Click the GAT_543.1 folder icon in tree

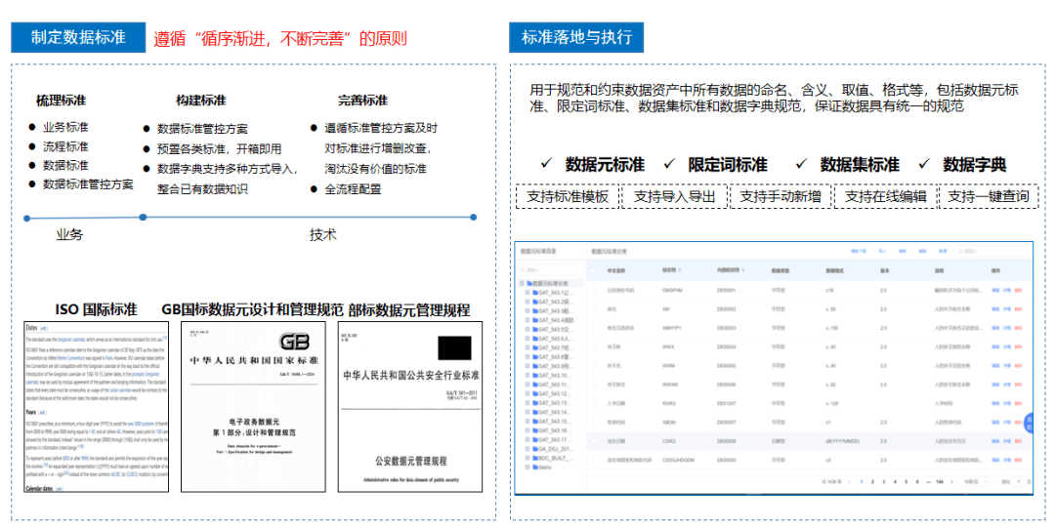[534, 293]
